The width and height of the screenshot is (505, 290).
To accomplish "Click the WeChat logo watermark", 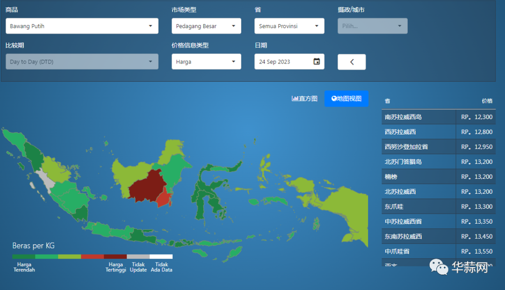I will (x=439, y=267).
